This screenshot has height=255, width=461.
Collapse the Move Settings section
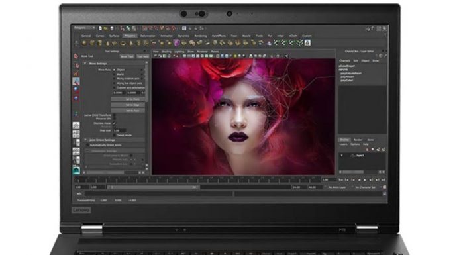[85, 63]
